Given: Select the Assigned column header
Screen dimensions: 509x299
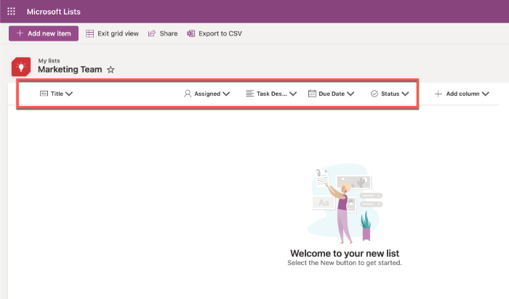Looking at the screenshot, I should pos(207,94).
